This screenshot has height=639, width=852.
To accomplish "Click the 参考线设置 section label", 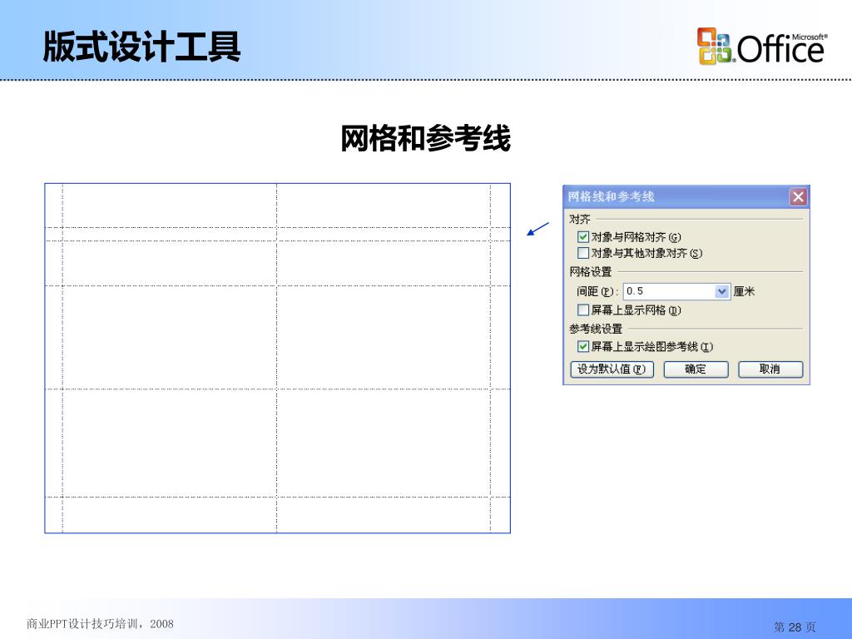I will tap(596, 329).
